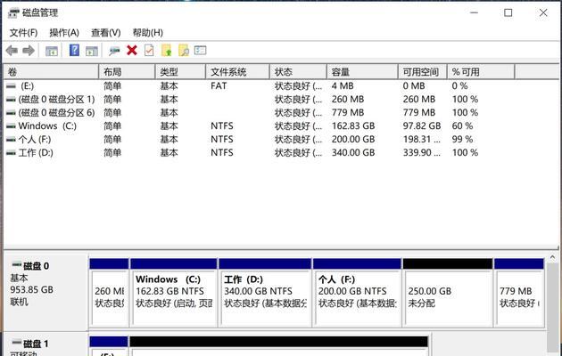Sort by the 状态 column header
The image size is (562, 356).
coord(298,72)
